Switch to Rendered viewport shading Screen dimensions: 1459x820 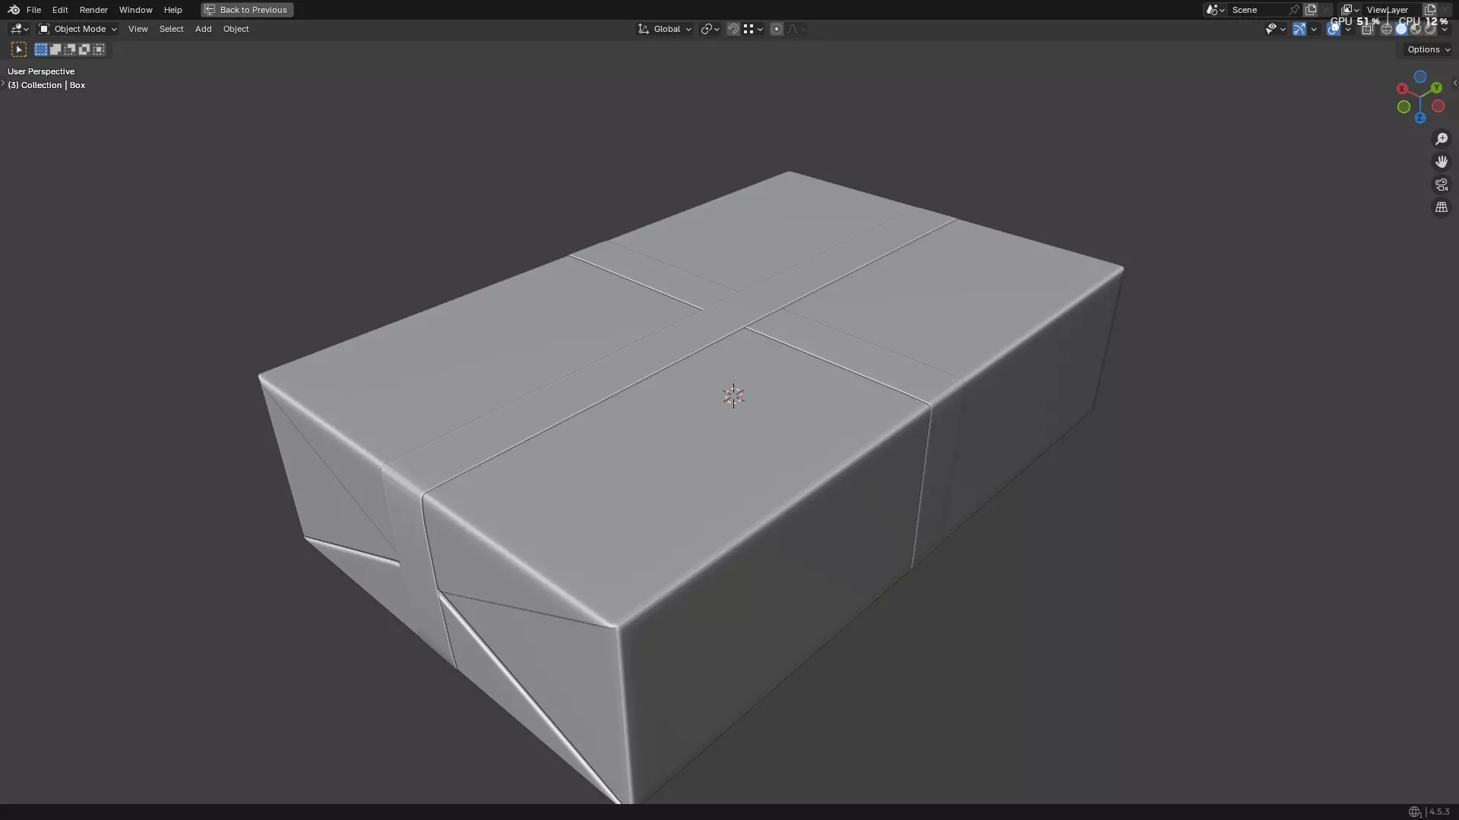pyautogui.click(x=1430, y=29)
